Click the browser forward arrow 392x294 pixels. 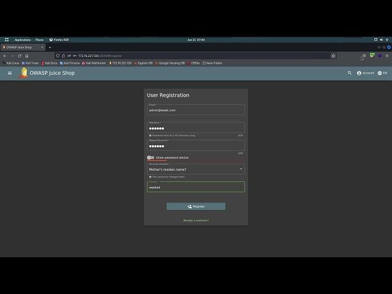tap(12, 56)
